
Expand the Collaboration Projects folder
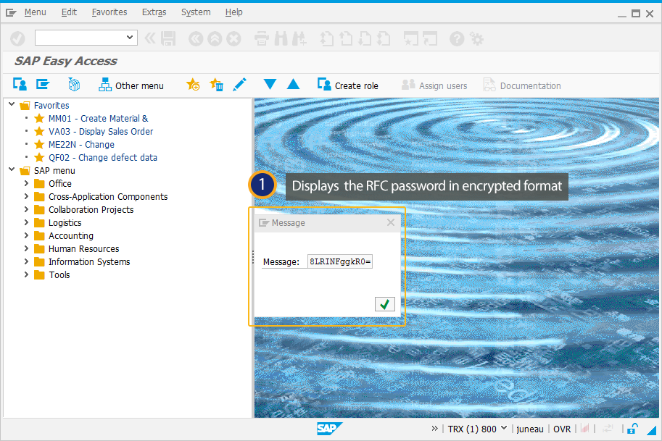pos(26,209)
